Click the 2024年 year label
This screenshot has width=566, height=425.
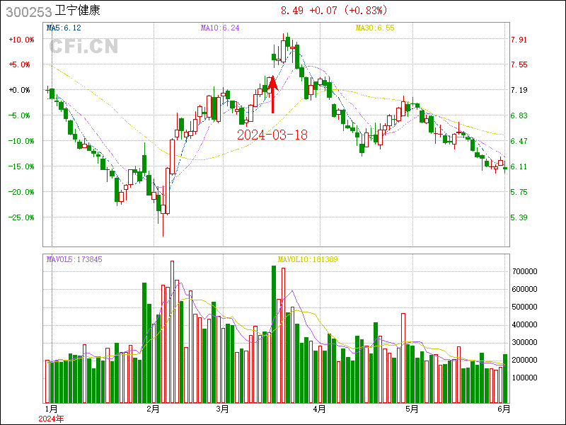point(51,419)
